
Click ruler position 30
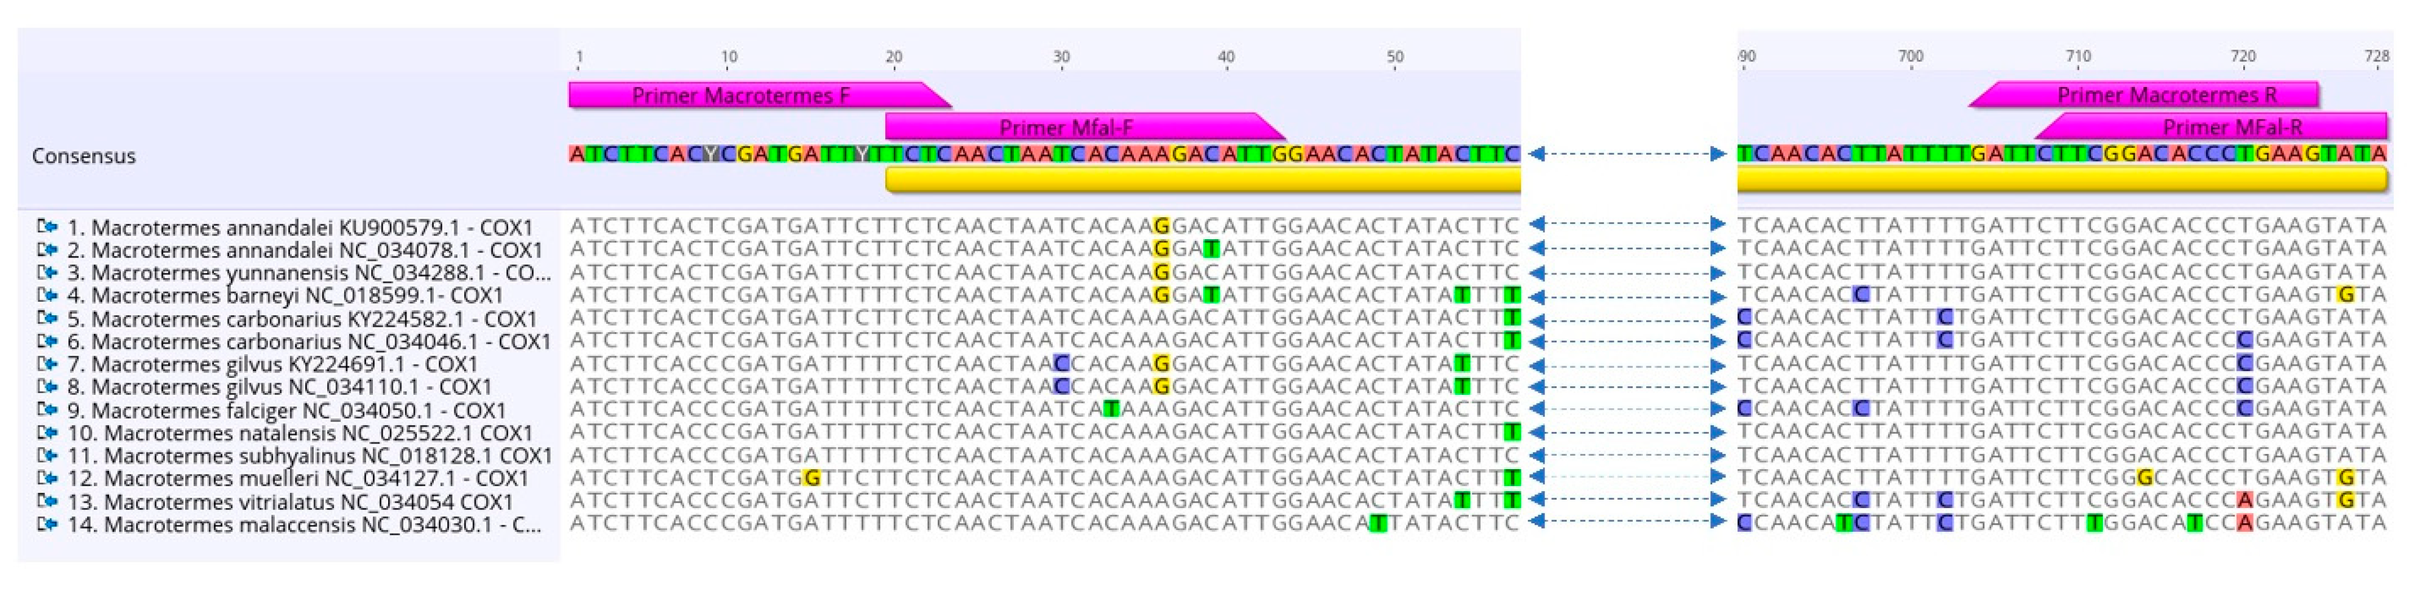pos(1061,57)
